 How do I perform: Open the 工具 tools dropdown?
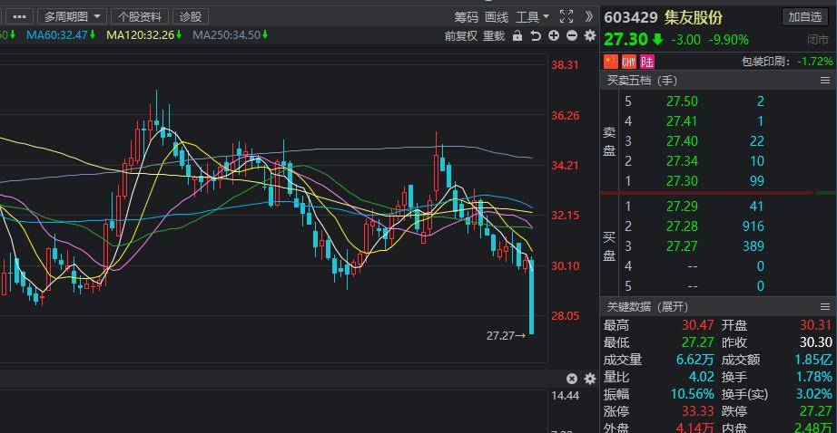coord(532,16)
